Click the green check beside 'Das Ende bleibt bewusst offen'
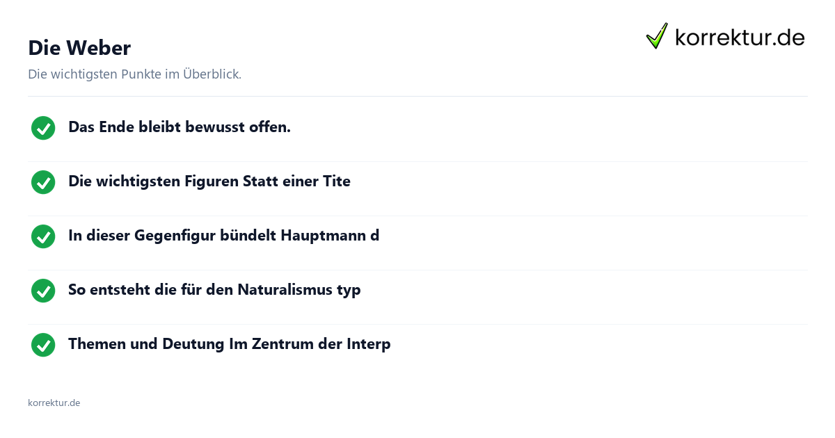Screen dimensions: 835x438 43,128
